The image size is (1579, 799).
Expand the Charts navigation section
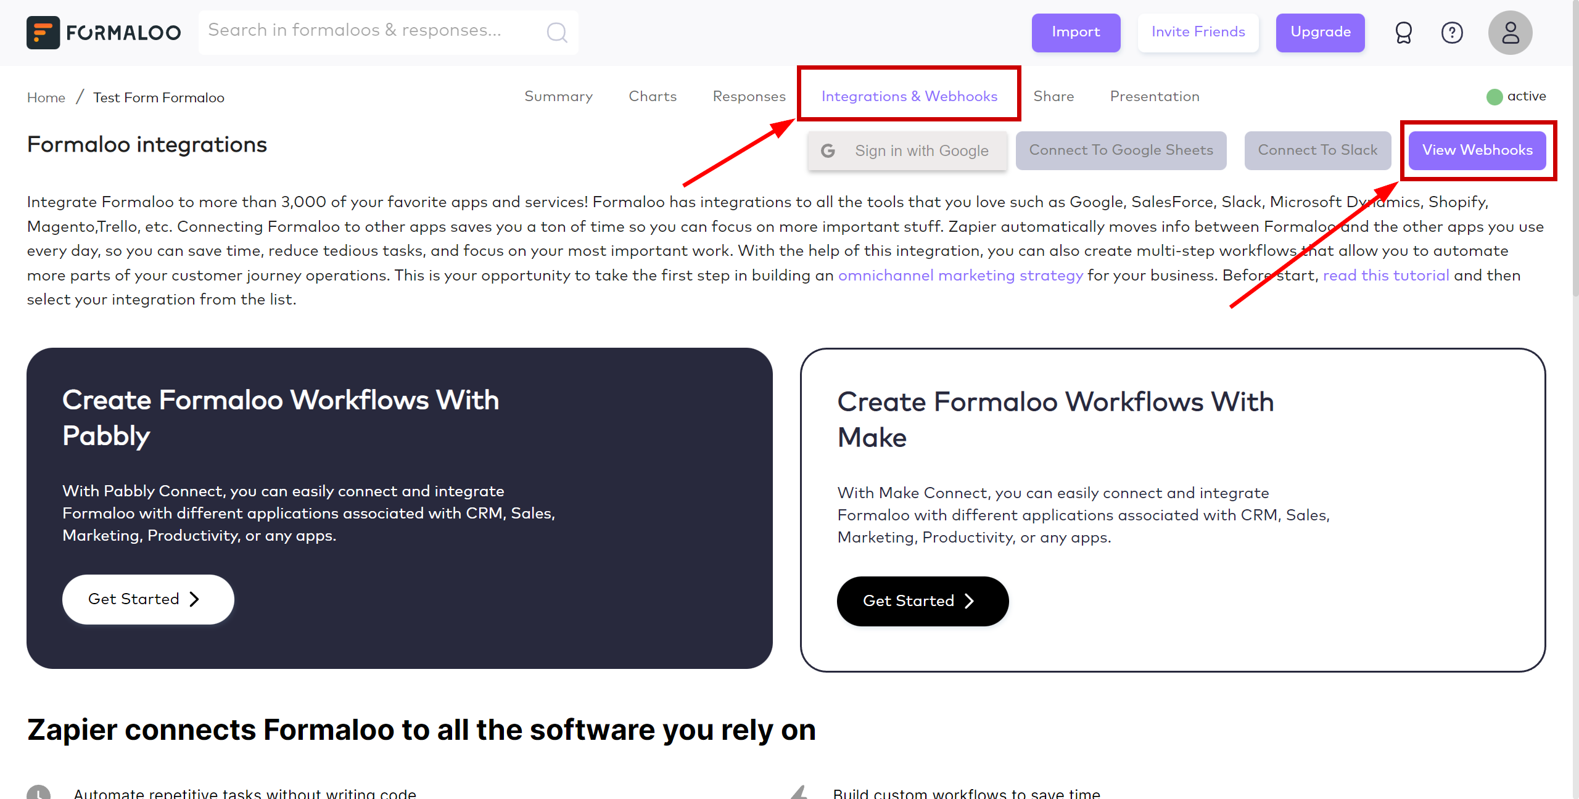(x=653, y=96)
